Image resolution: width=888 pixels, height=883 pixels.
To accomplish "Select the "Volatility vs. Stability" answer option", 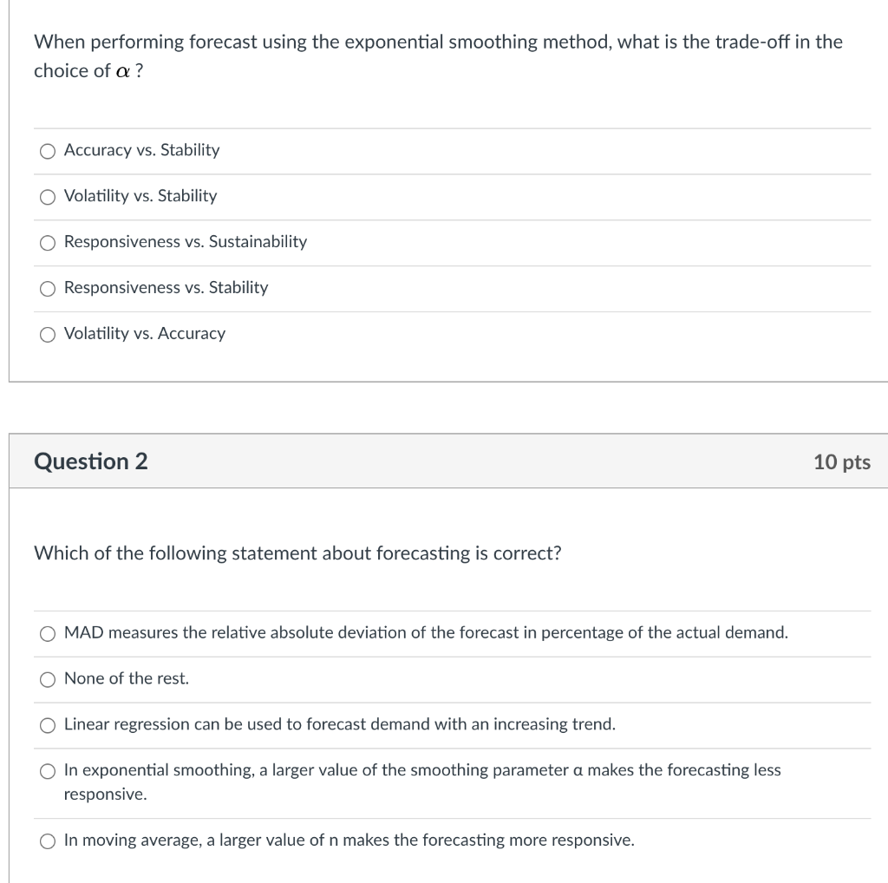I will point(48,197).
